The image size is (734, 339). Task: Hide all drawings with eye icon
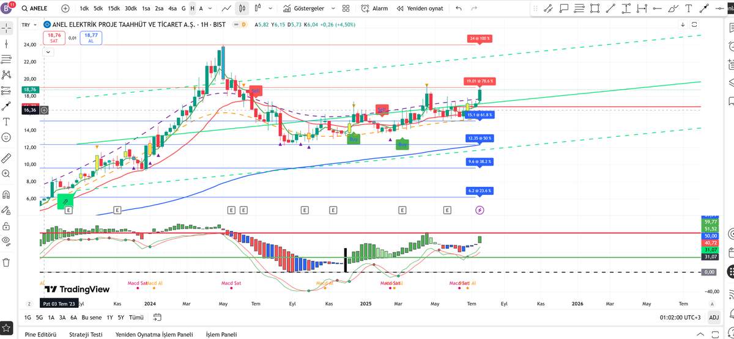click(x=7, y=241)
